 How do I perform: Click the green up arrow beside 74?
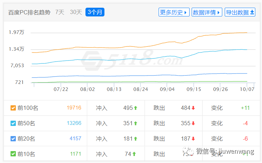134,154
